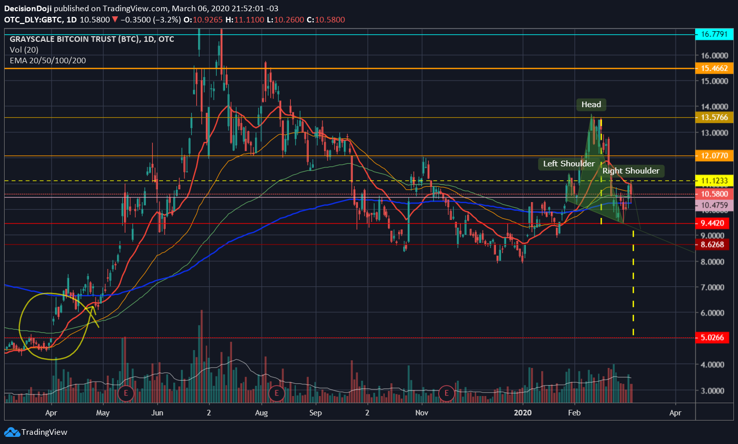Click the 2020 label on time axis
The width and height of the screenshot is (738, 444).
click(x=523, y=413)
